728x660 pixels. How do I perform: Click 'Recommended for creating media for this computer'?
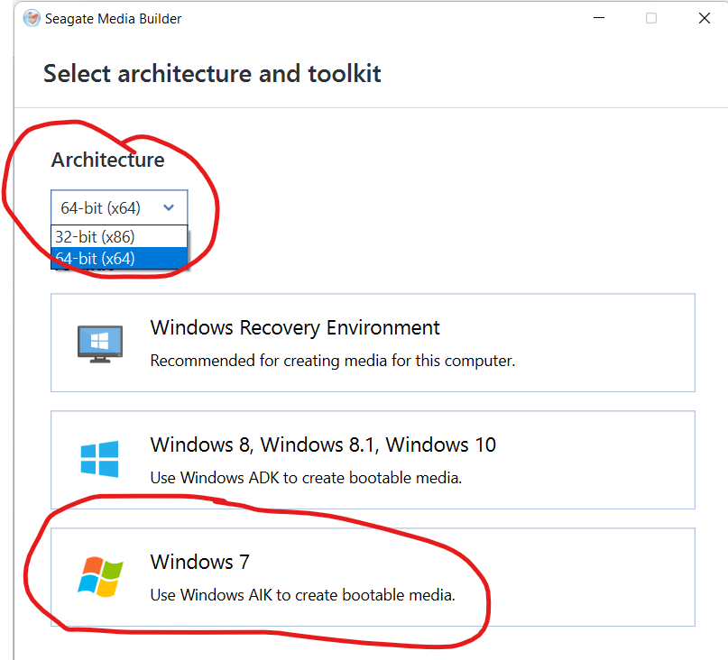point(333,361)
